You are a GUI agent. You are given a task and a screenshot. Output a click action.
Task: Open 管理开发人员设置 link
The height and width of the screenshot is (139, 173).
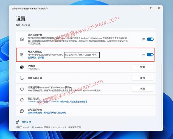point(36,58)
